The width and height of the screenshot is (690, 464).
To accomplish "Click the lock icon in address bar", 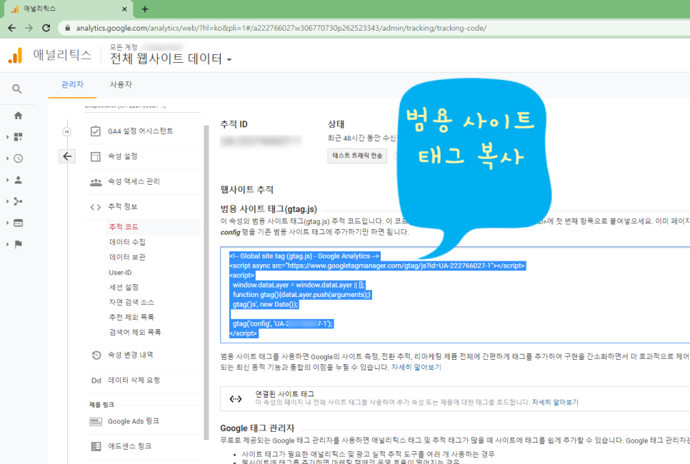I will 67,28.
